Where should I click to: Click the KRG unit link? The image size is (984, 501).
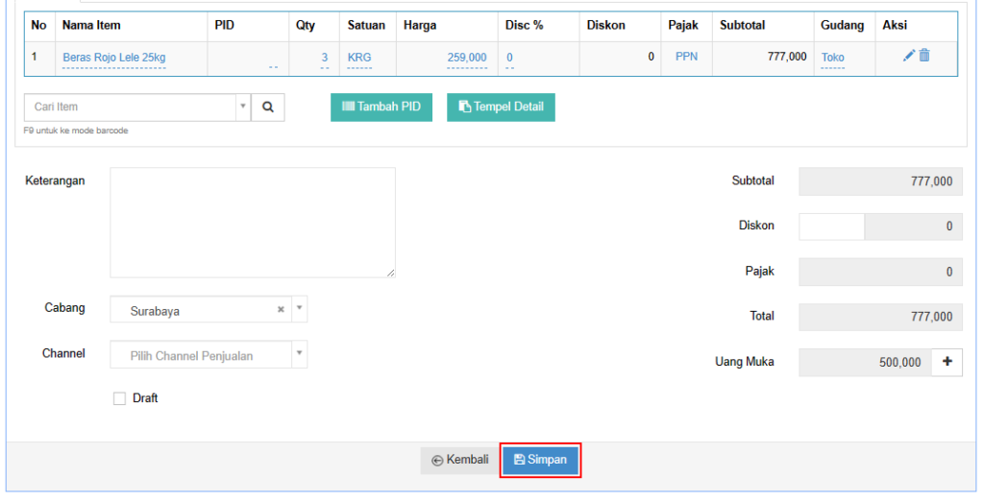click(359, 58)
